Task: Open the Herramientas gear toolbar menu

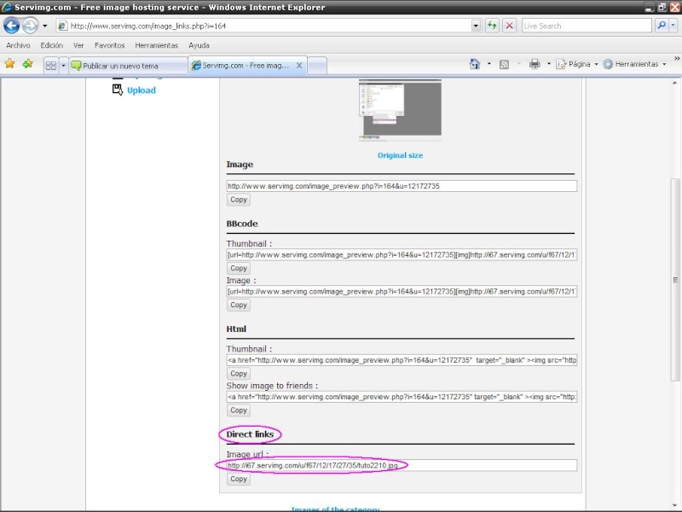Action: pos(636,64)
